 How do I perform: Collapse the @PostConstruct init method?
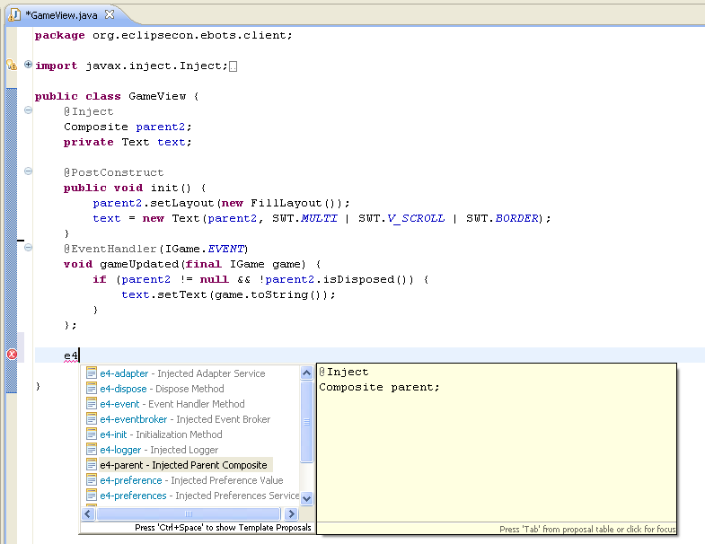click(x=28, y=171)
